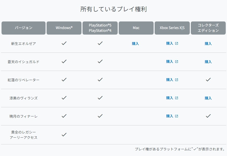Click external link icon in 暁月のフィナーレ Xbox row

[x=177, y=116]
